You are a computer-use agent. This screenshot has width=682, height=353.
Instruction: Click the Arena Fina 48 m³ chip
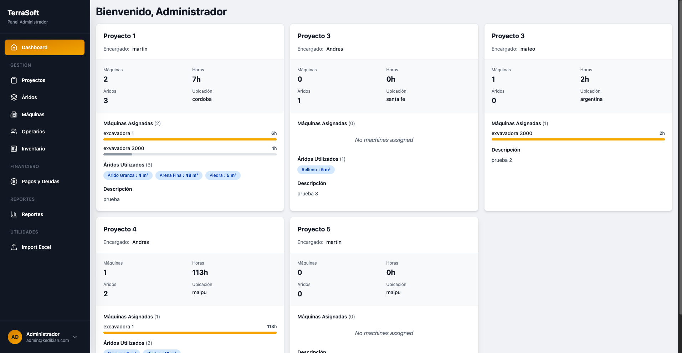[x=179, y=175]
